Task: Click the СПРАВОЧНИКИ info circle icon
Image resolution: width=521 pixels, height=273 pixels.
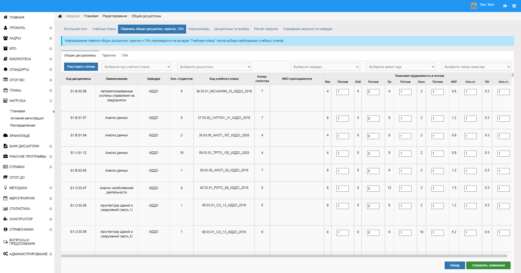Action: click(x=5, y=229)
